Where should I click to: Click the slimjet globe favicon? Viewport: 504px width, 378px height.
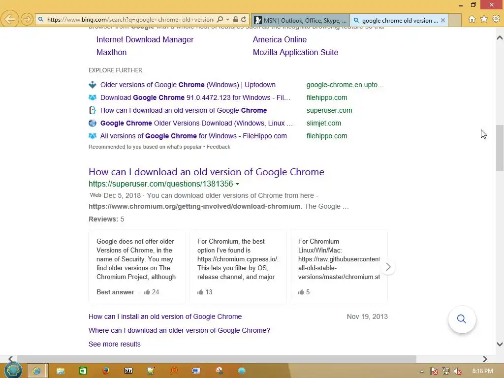(x=93, y=123)
